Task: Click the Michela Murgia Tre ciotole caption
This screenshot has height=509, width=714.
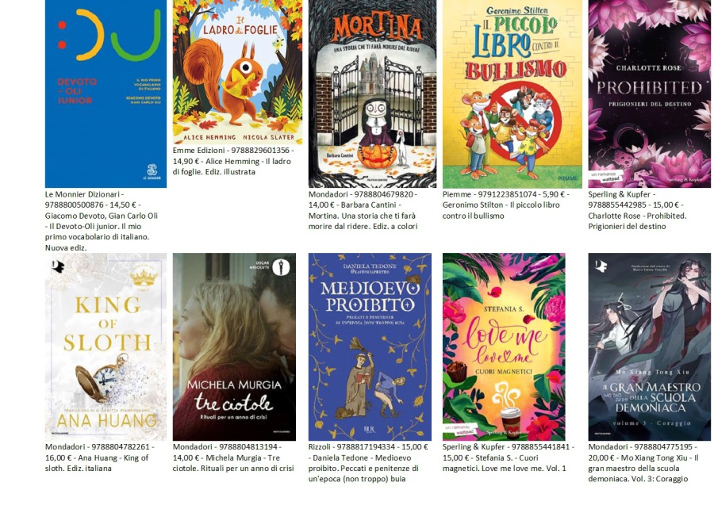Action: click(233, 457)
